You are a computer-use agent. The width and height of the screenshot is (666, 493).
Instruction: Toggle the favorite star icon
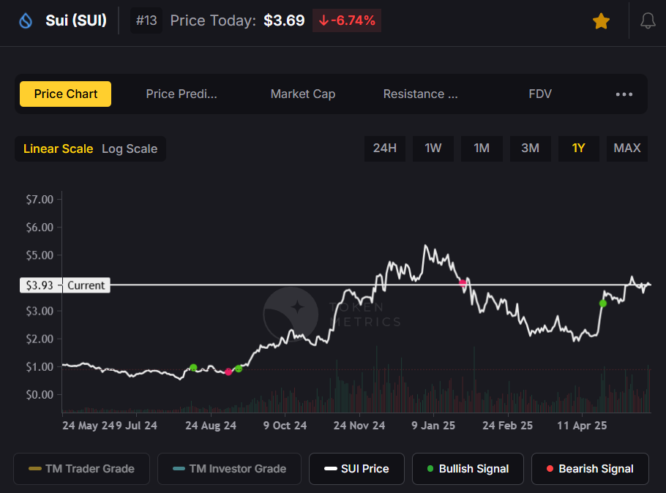601,20
